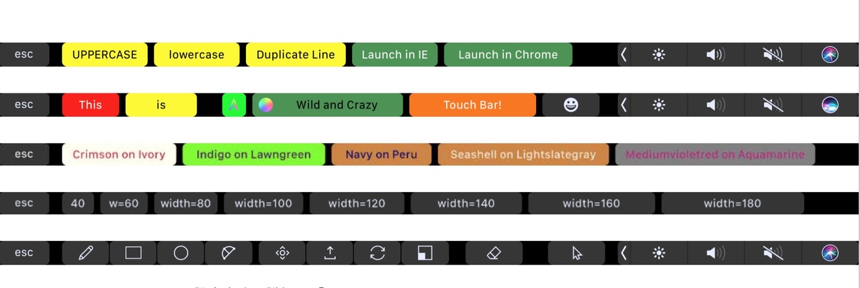This screenshot has width=860, height=288.
Task: Select the move crosshair tool icon
Action: tap(282, 253)
